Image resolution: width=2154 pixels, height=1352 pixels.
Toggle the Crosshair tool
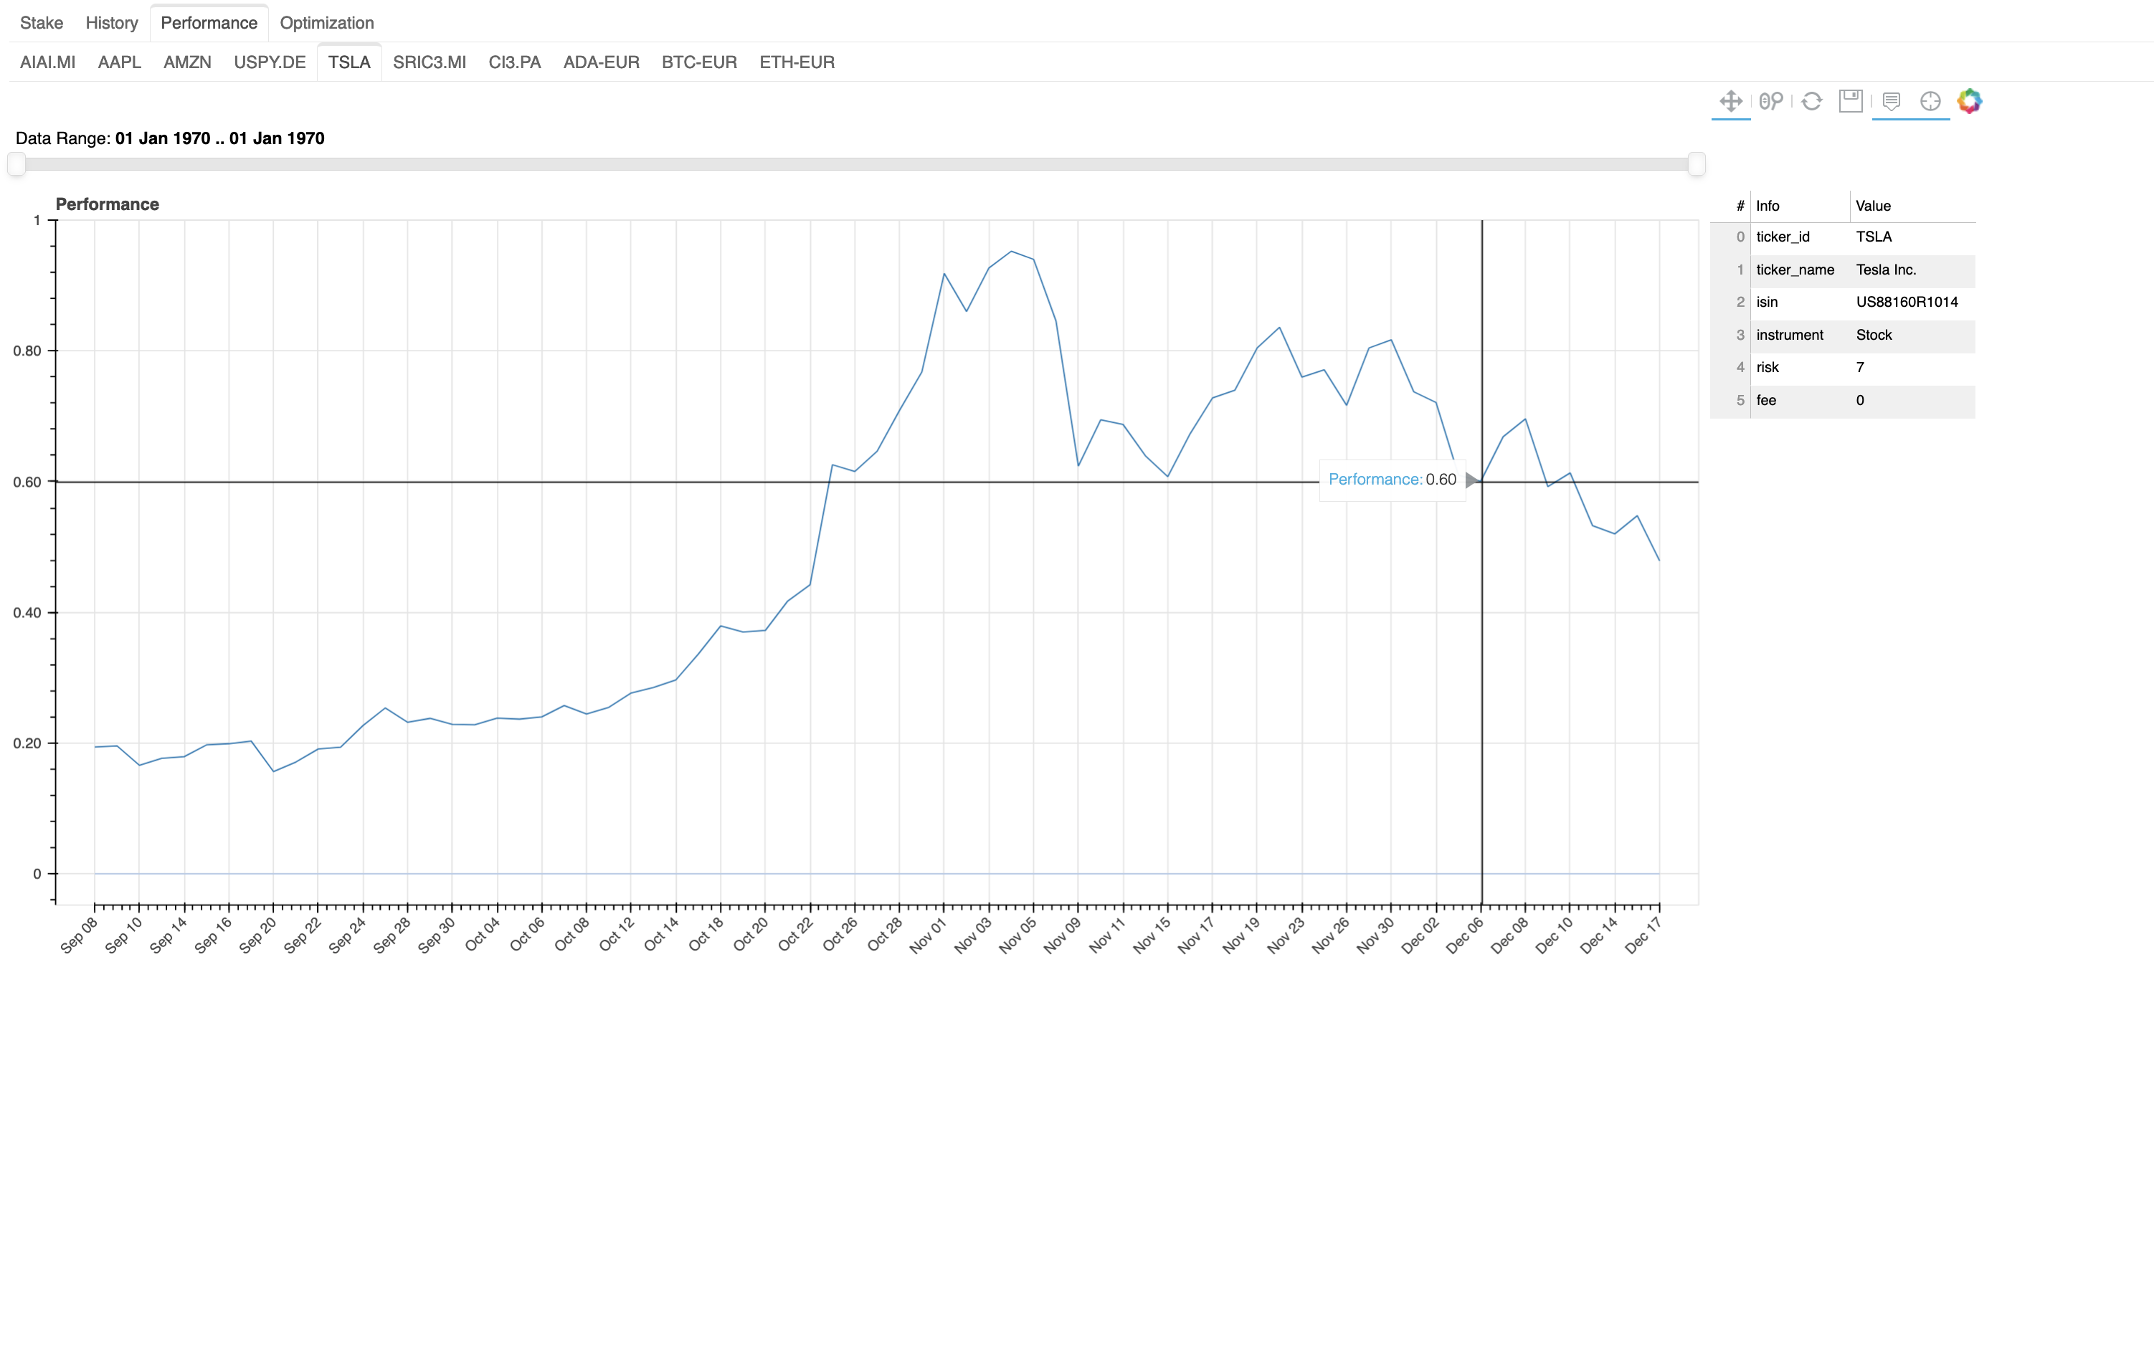point(1930,101)
